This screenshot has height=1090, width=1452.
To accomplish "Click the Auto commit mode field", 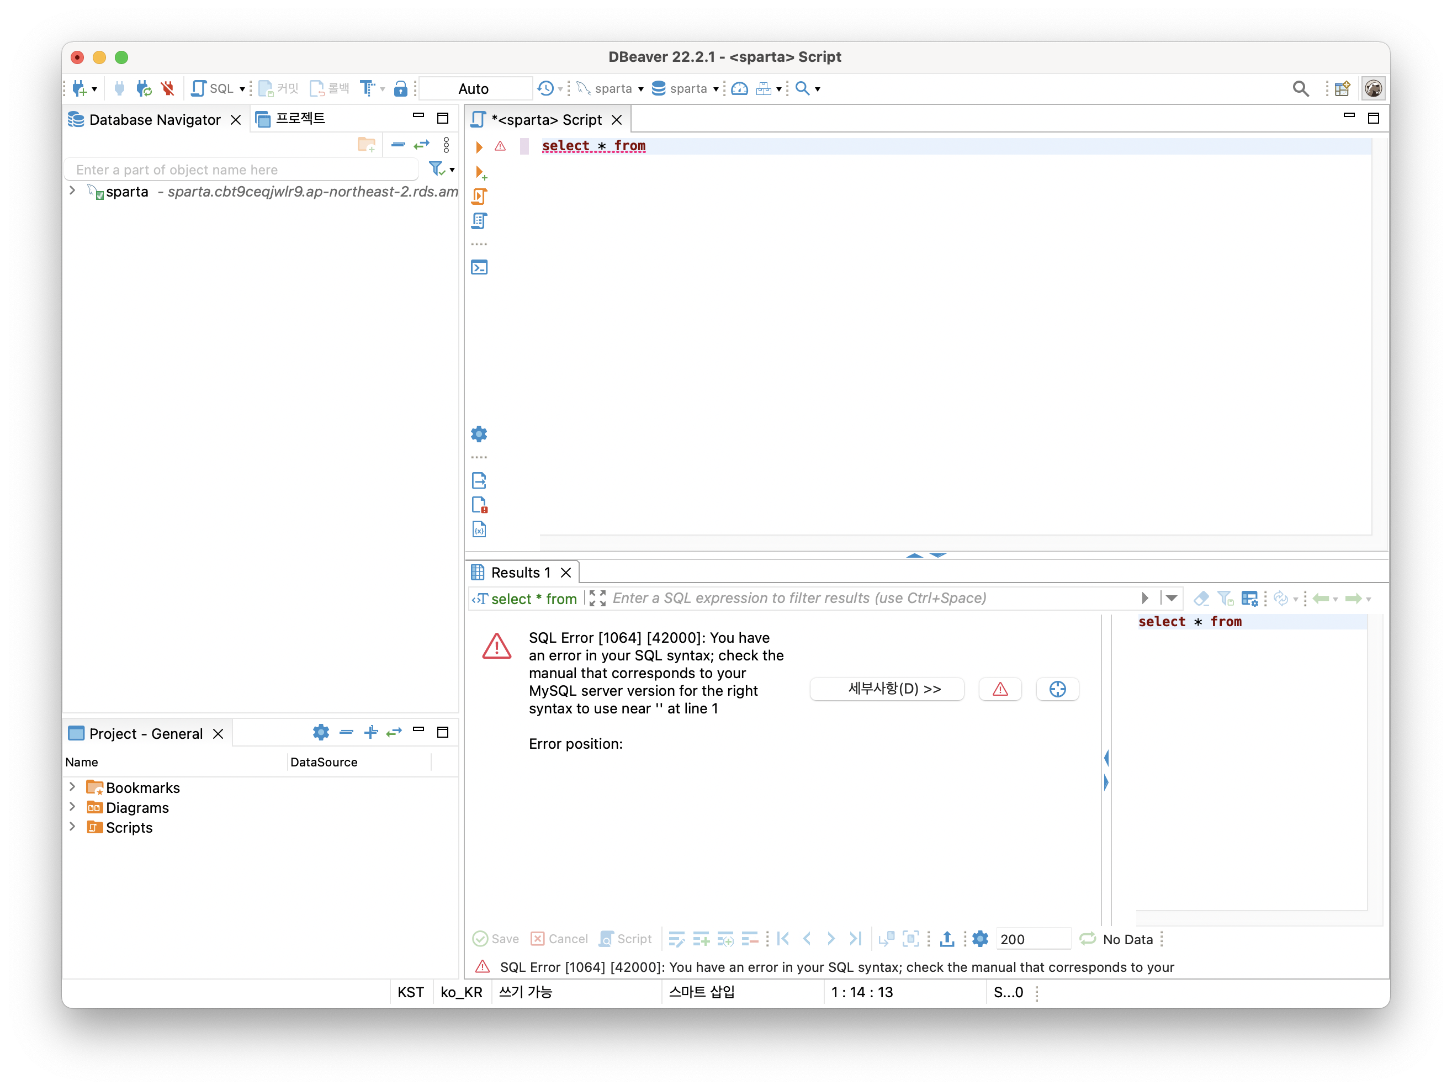I will [475, 89].
